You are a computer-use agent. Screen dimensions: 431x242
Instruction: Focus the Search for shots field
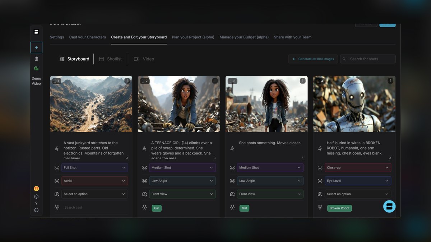click(x=368, y=59)
